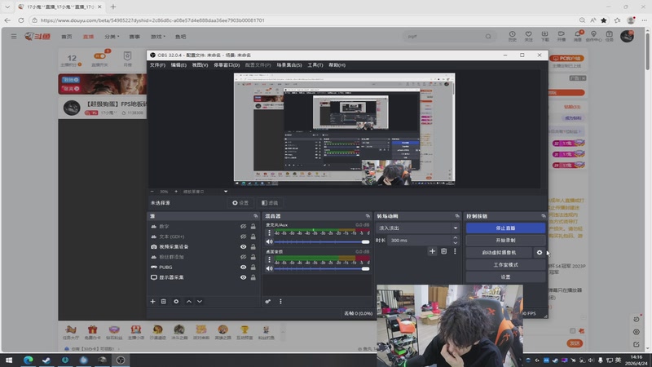
Task: Open Douyu 关注 follow icon
Action: tap(528, 36)
